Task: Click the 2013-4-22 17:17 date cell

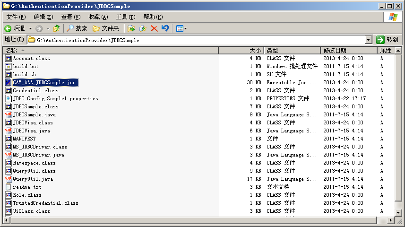Action: (345, 98)
